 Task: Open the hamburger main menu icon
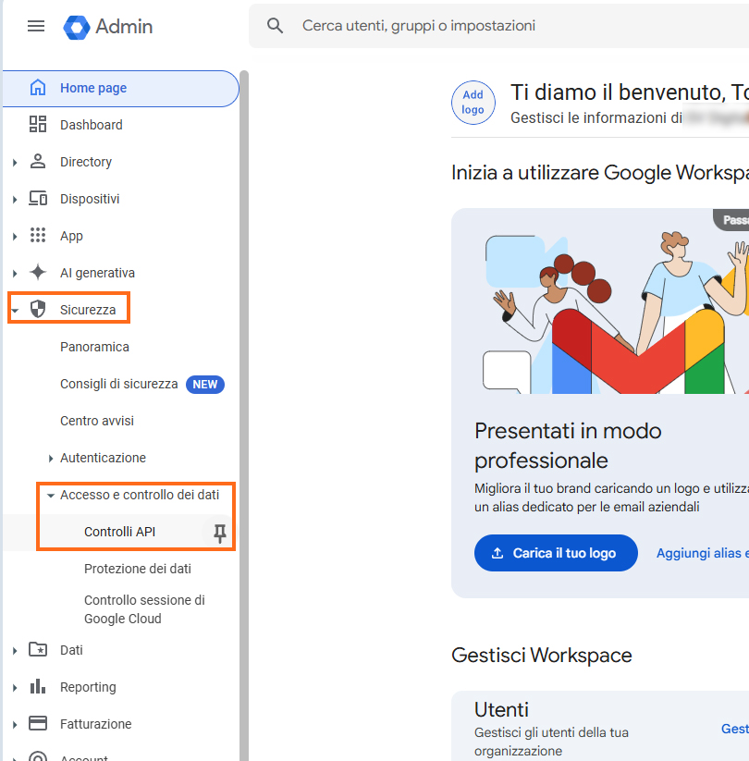tap(36, 26)
